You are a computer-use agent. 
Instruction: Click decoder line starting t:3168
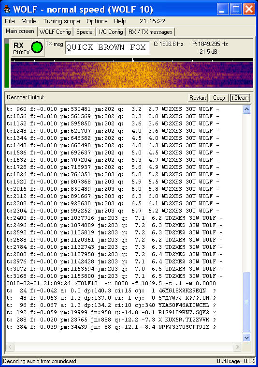[115, 276]
